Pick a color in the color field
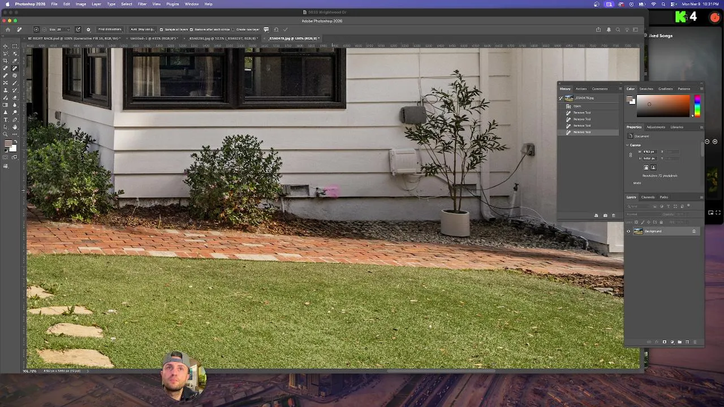Viewport: 724px width, 407px height. coord(663,106)
